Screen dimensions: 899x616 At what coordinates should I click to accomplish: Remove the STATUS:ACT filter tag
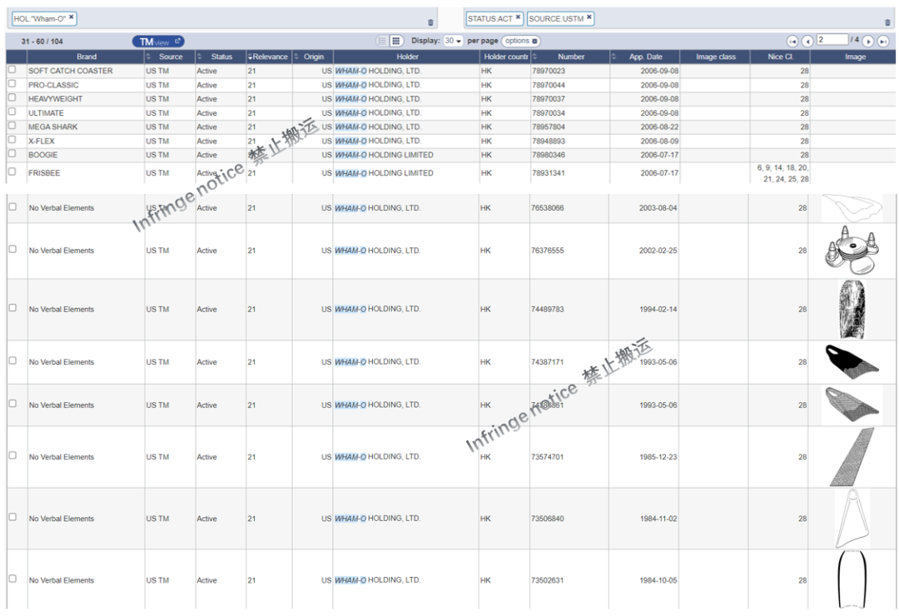pyautogui.click(x=518, y=17)
